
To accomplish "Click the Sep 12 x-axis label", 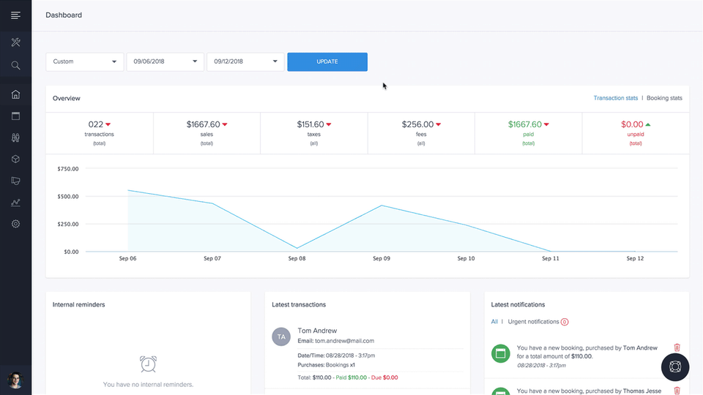I will tap(635, 258).
